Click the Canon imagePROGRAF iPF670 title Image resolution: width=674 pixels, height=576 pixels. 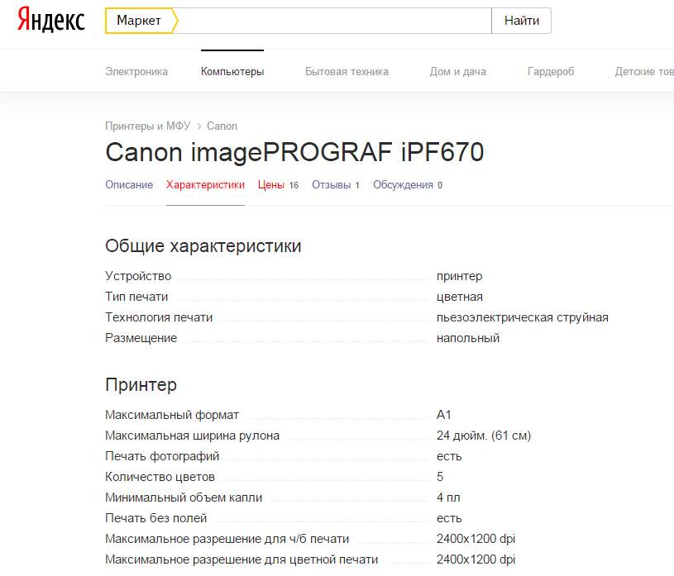294,153
